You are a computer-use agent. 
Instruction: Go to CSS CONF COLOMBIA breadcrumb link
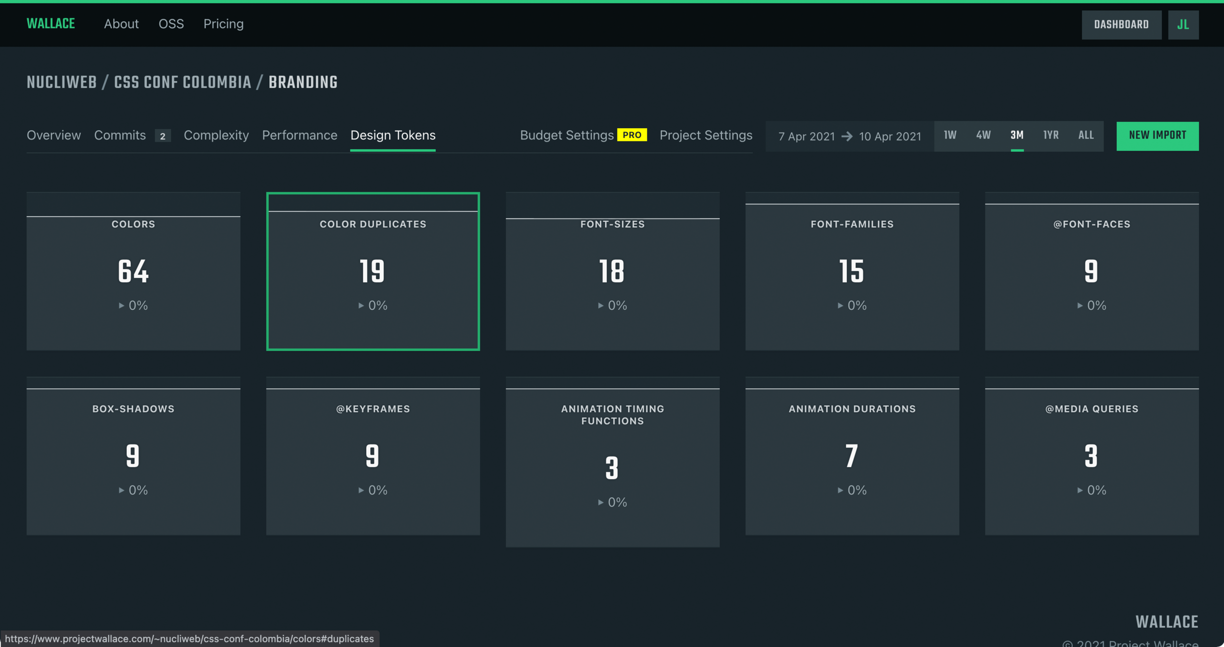[x=182, y=82]
